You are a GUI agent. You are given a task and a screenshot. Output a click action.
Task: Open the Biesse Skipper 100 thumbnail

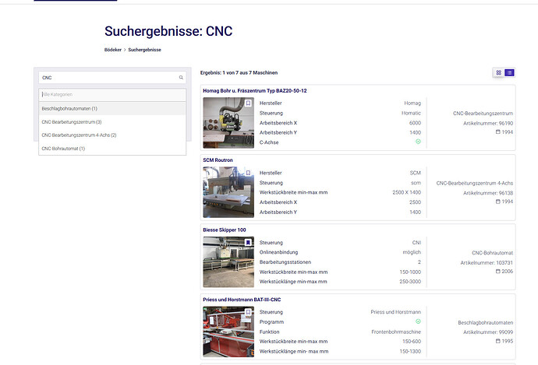coord(228,262)
